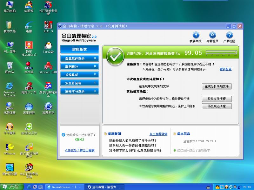Viewport: 254px width, 190px height.
Task: Open the 我要举报 report icon
Action: pos(196,37)
